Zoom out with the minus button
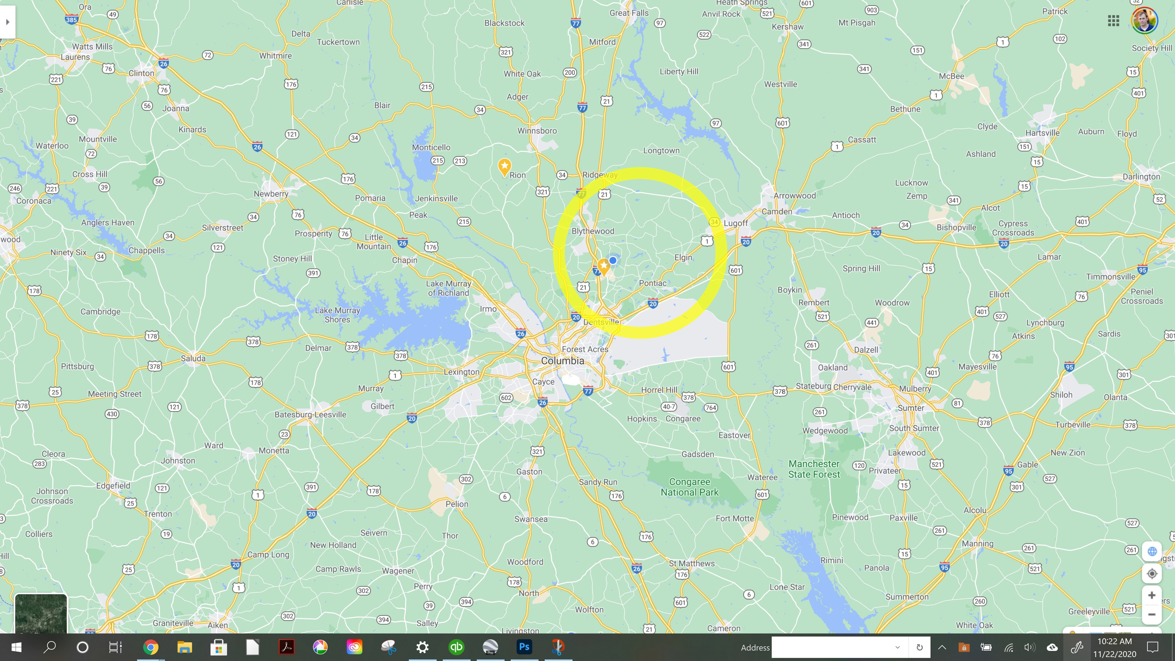The width and height of the screenshot is (1175, 661). click(x=1152, y=614)
